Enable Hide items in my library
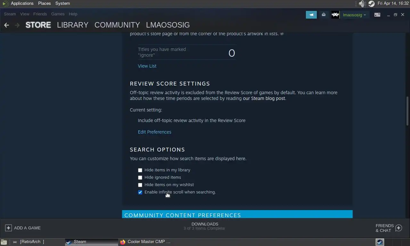The image size is (410, 246). click(x=140, y=170)
